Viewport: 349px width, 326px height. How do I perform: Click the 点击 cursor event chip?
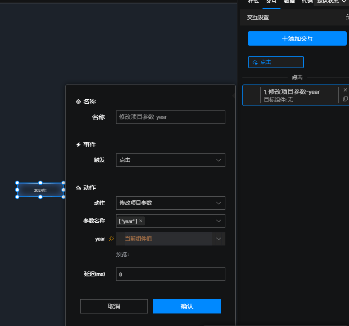click(276, 62)
